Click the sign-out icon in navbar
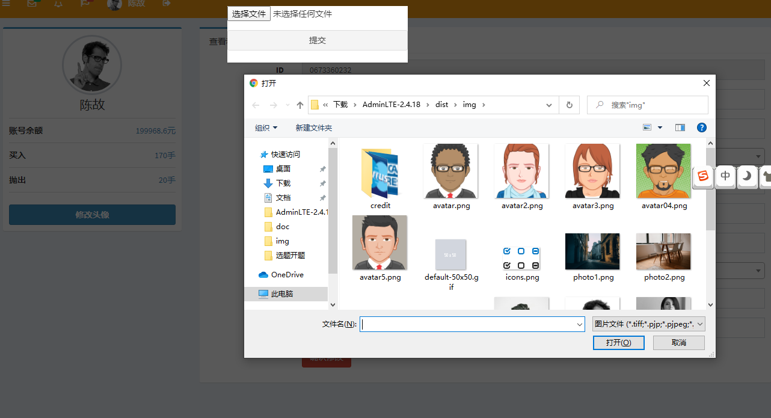 click(x=167, y=4)
